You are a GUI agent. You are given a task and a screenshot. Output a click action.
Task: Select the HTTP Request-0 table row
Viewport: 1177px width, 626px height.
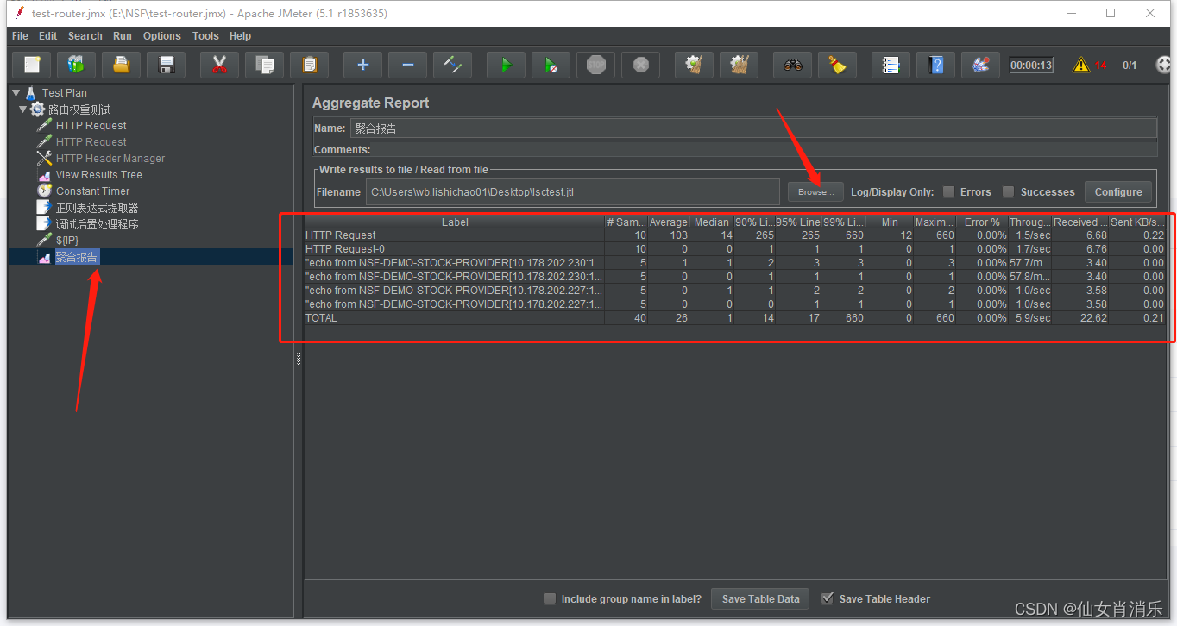[x=733, y=249]
